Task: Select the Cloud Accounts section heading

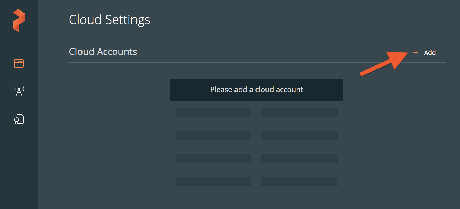Action: [103, 52]
